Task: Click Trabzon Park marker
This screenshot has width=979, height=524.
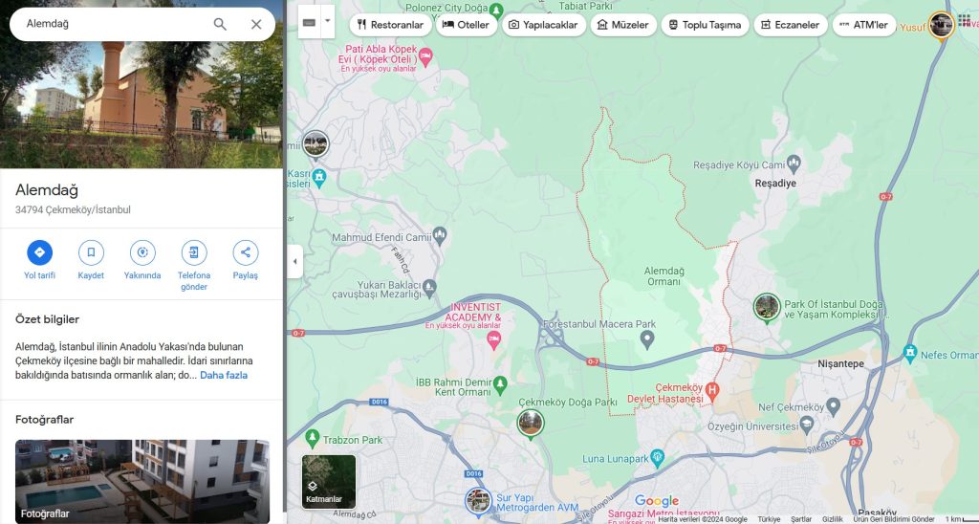Action: click(313, 439)
